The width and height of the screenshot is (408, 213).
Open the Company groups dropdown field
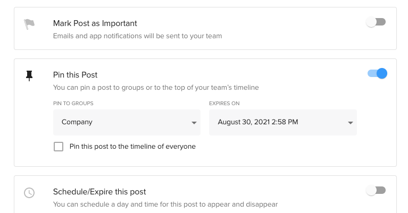click(x=127, y=122)
